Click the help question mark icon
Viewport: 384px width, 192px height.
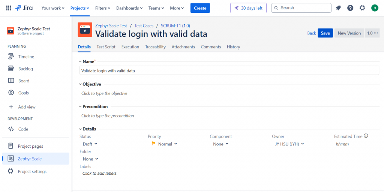click(350, 8)
